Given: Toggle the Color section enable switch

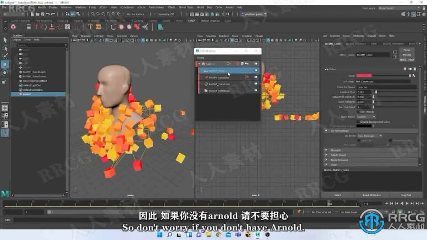Looking at the screenshot, I should [410, 69].
